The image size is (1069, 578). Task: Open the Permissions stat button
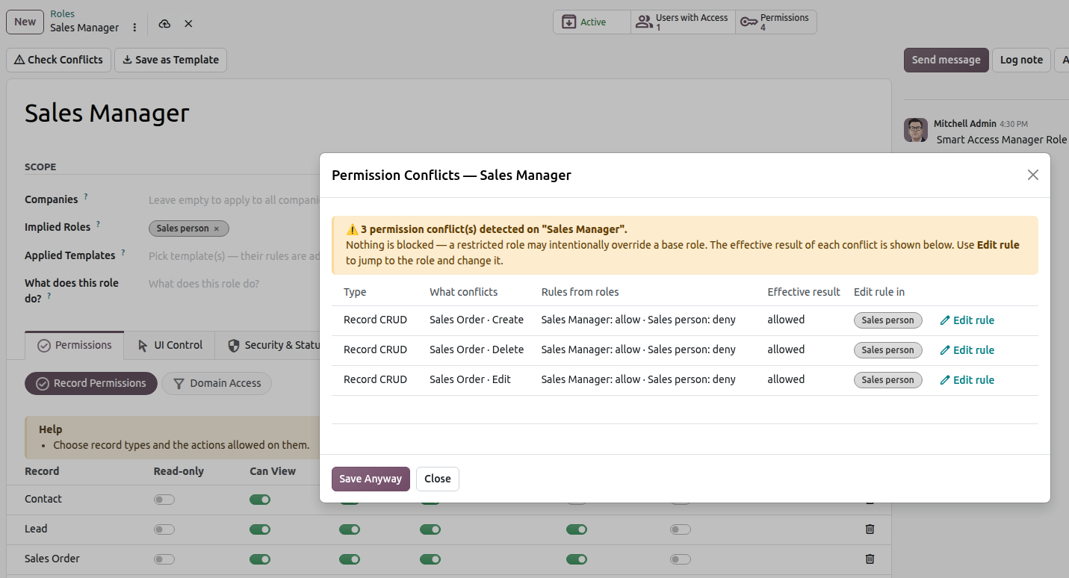[x=775, y=22]
